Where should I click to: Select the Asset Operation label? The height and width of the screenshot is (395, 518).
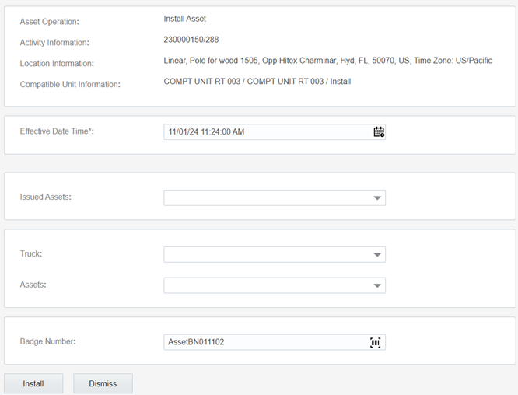tap(50, 22)
